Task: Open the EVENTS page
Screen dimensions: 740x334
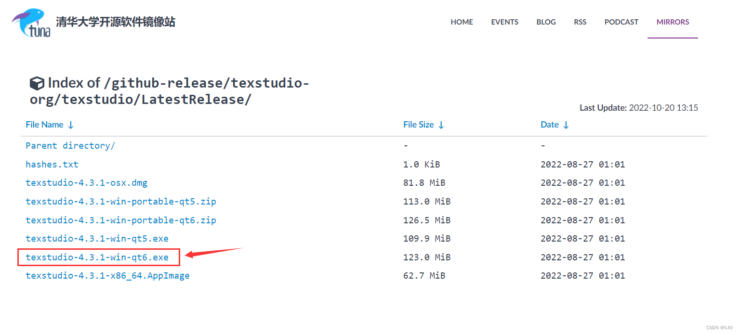Action: (x=504, y=22)
